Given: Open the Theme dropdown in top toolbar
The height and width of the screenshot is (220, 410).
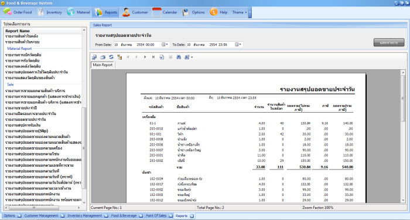Looking at the screenshot, I should click(x=240, y=12).
